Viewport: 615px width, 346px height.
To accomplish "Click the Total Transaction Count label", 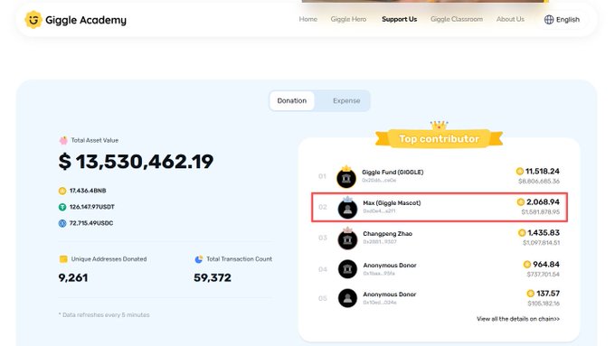I will point(239,259).
